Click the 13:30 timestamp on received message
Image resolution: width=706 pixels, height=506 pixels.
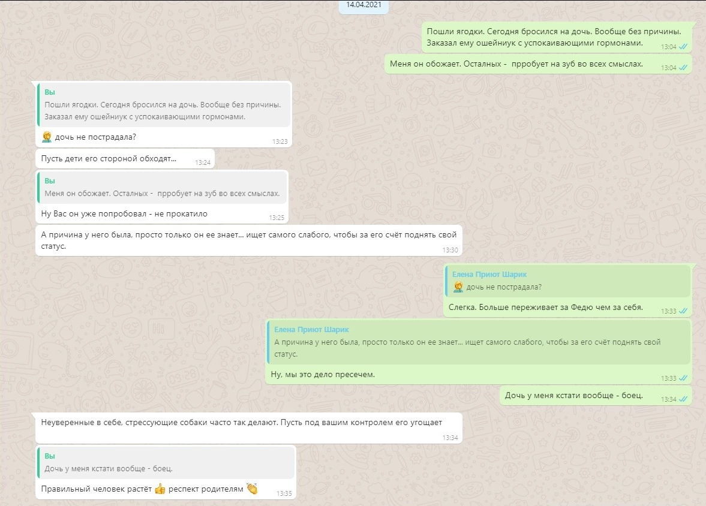tap(450, 250)
